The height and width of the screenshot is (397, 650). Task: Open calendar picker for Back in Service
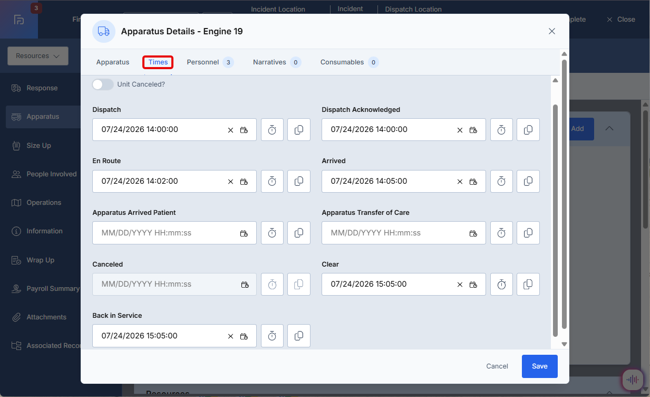click(x=244, y=336)
